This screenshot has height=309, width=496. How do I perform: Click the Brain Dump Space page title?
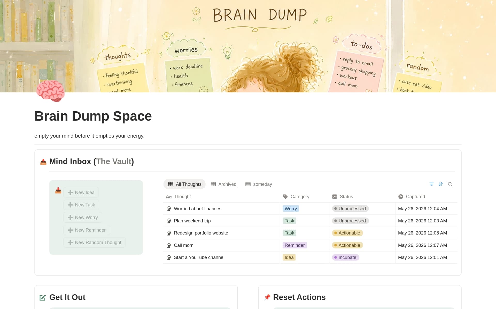[x=93, y=116]
